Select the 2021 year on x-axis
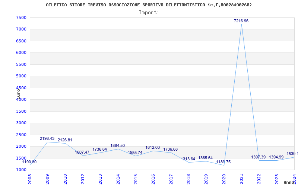This screenshot has width=298, height=186. (x=241, y=179)
